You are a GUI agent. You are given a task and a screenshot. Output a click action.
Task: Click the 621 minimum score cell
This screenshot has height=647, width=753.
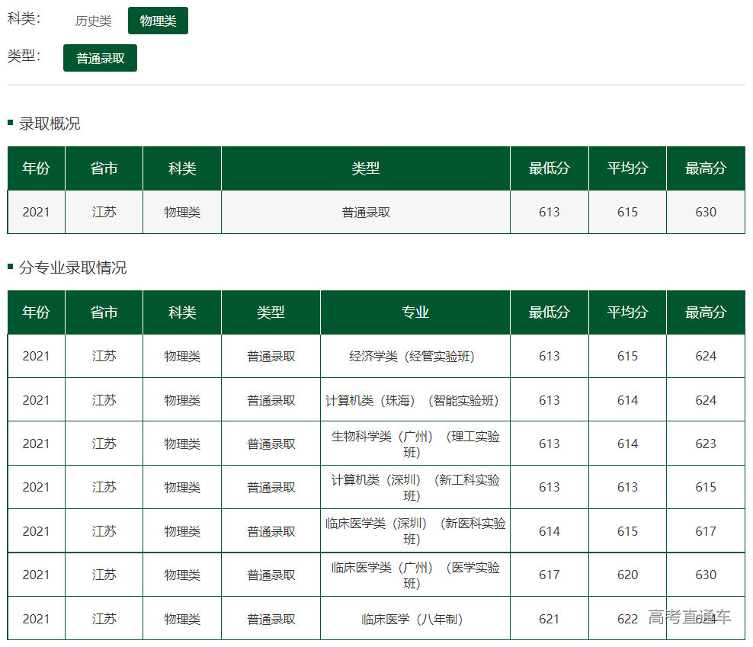549,619
